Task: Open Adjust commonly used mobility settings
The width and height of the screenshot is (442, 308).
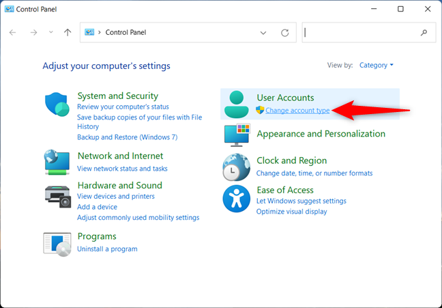Action: click(138, 218)
